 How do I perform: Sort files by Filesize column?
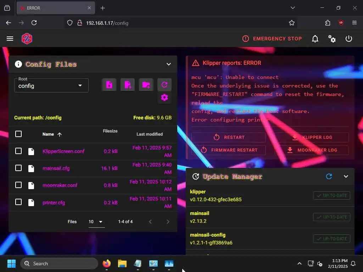(110, 131)
